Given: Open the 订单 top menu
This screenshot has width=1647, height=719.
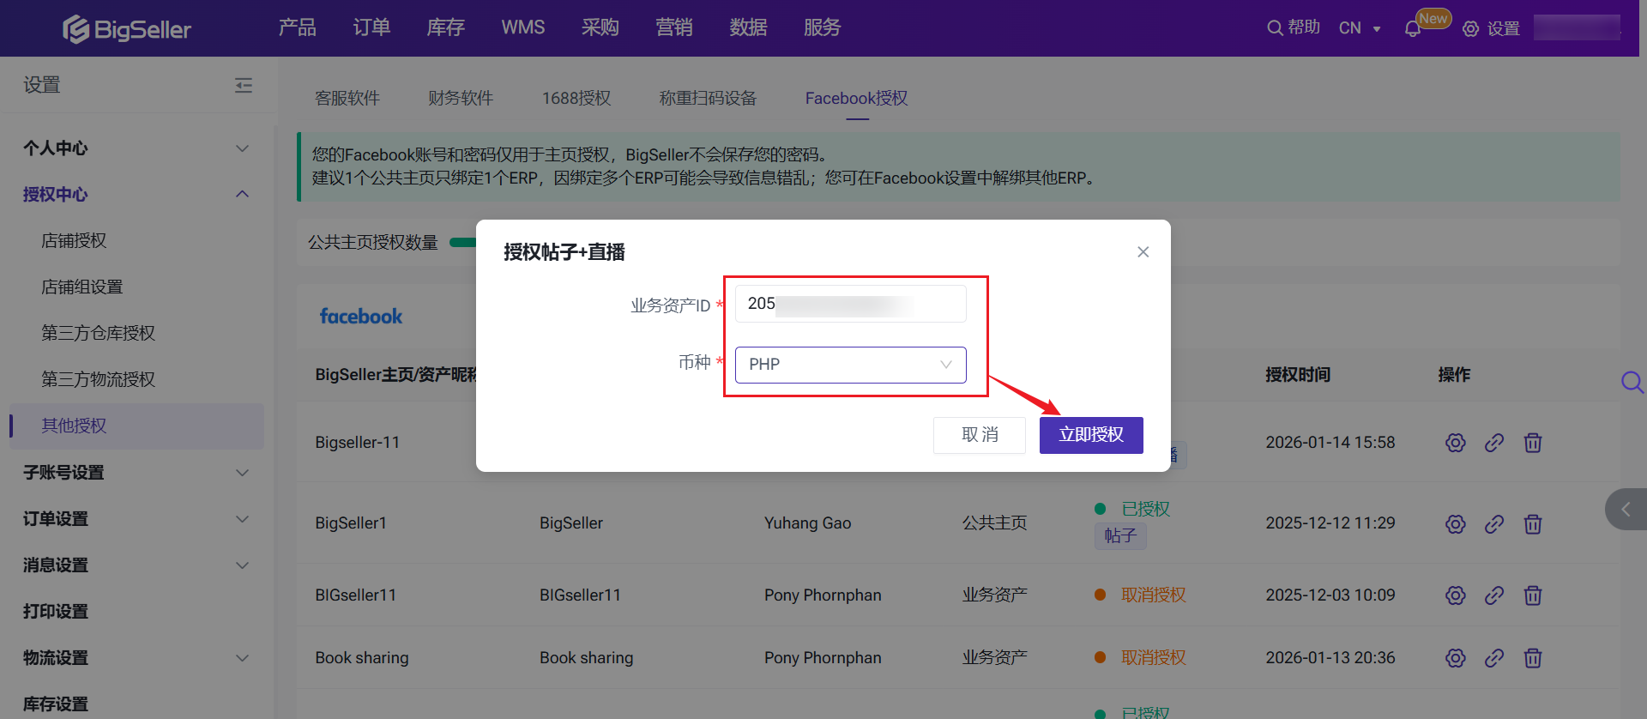Looking at the screenshot, I should [x=371, y=27].
